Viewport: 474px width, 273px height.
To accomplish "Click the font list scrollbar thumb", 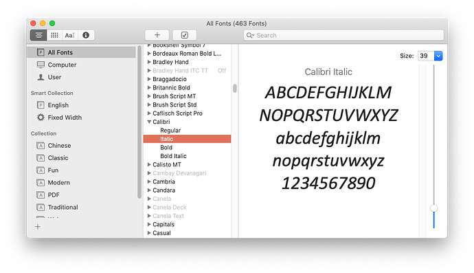I will pos(235,89).
